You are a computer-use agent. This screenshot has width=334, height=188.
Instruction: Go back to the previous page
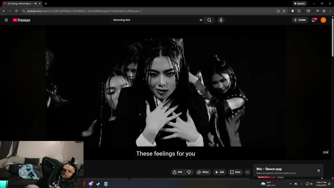coord(4,11)
